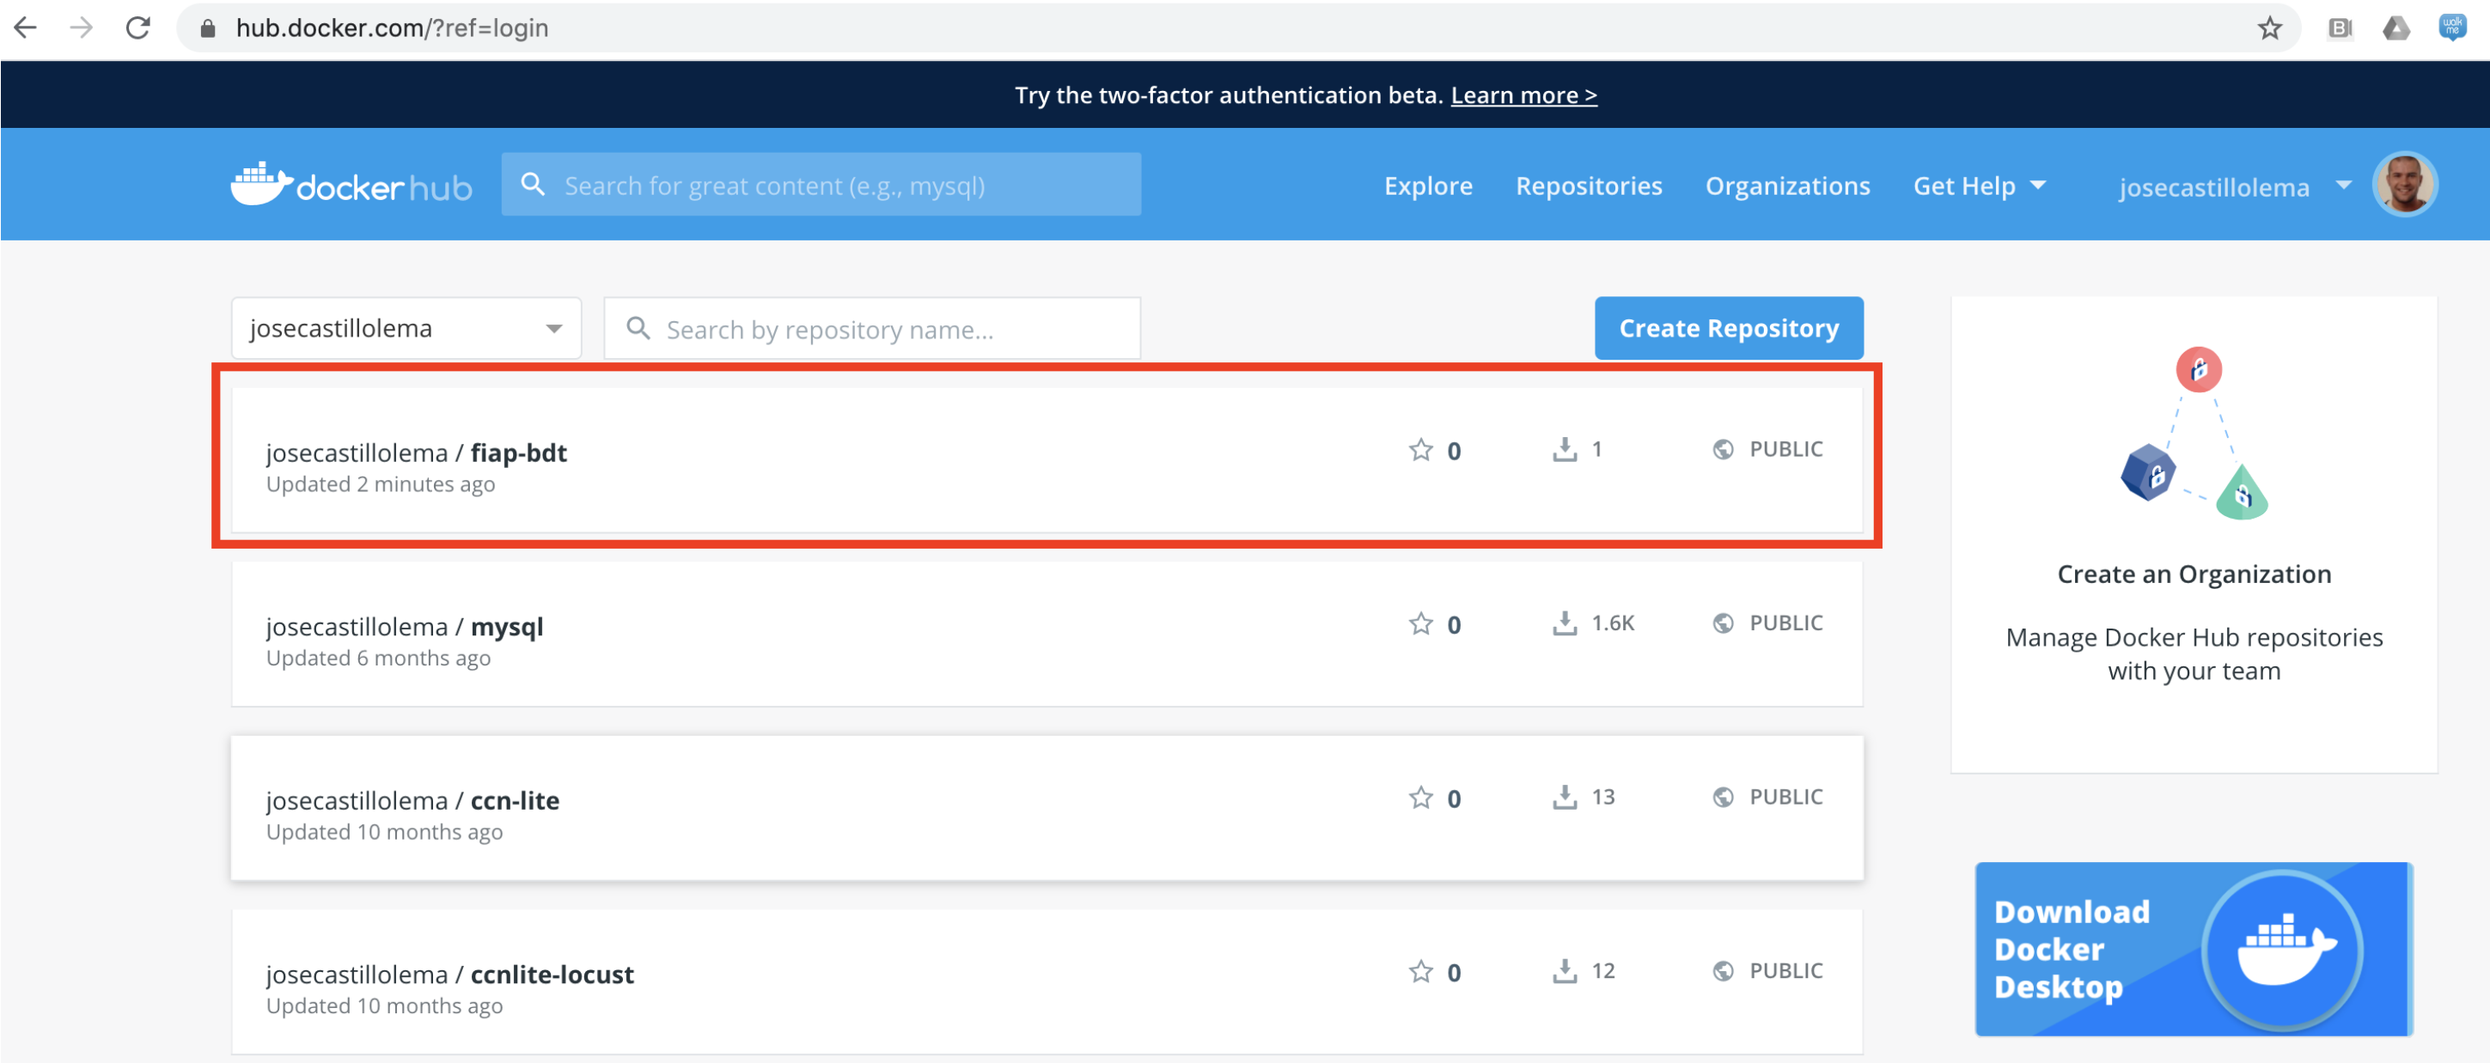Bookmark page with the star icon
Image resolution: width=2490 pixels, height=1063 pixels.
click(x=2268, y=28)
